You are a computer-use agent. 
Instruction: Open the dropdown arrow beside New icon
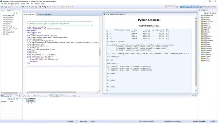tap(4, 7)
